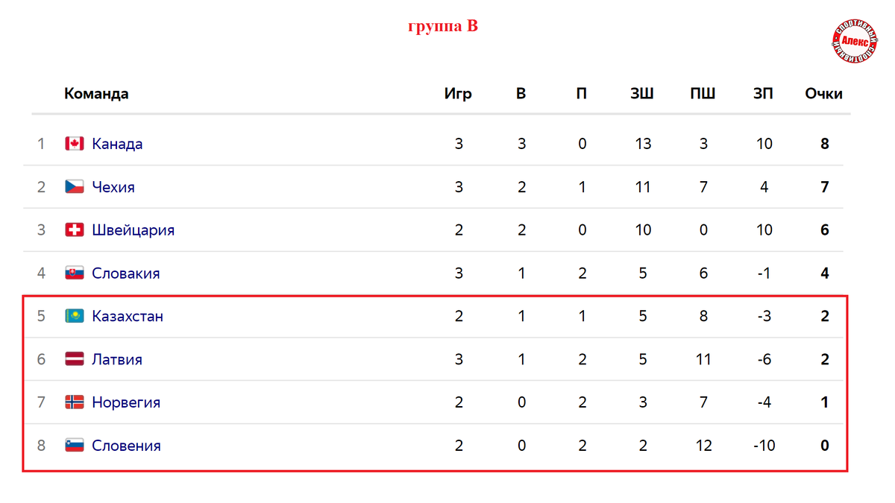
Task: Click the Slovakia flag icon
Action: [x=74, y=273]
